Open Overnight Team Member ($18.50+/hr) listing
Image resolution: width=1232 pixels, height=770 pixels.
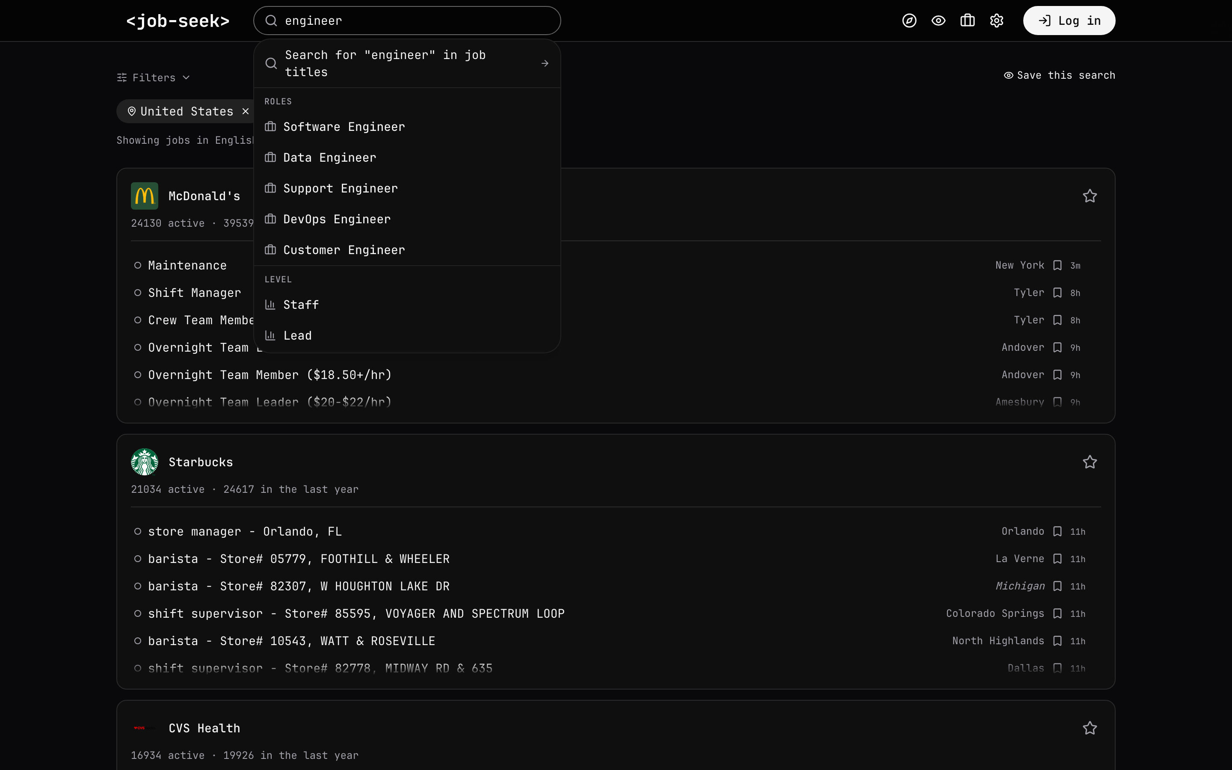point(270,375)
